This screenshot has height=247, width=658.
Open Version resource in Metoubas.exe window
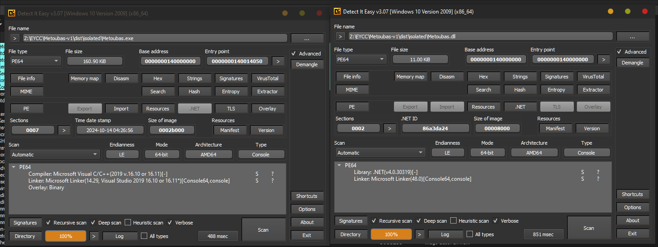pyautogui.click(x=266, y=130)
